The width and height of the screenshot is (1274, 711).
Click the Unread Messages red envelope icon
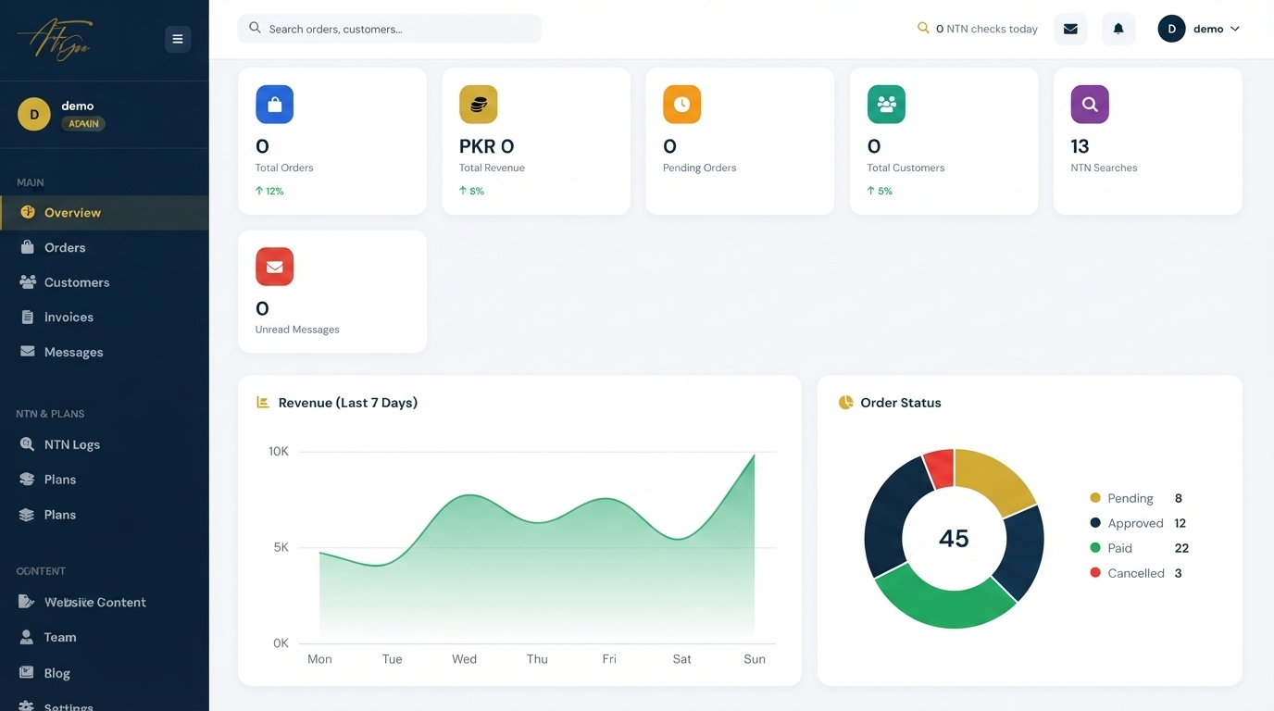(275, 267)
